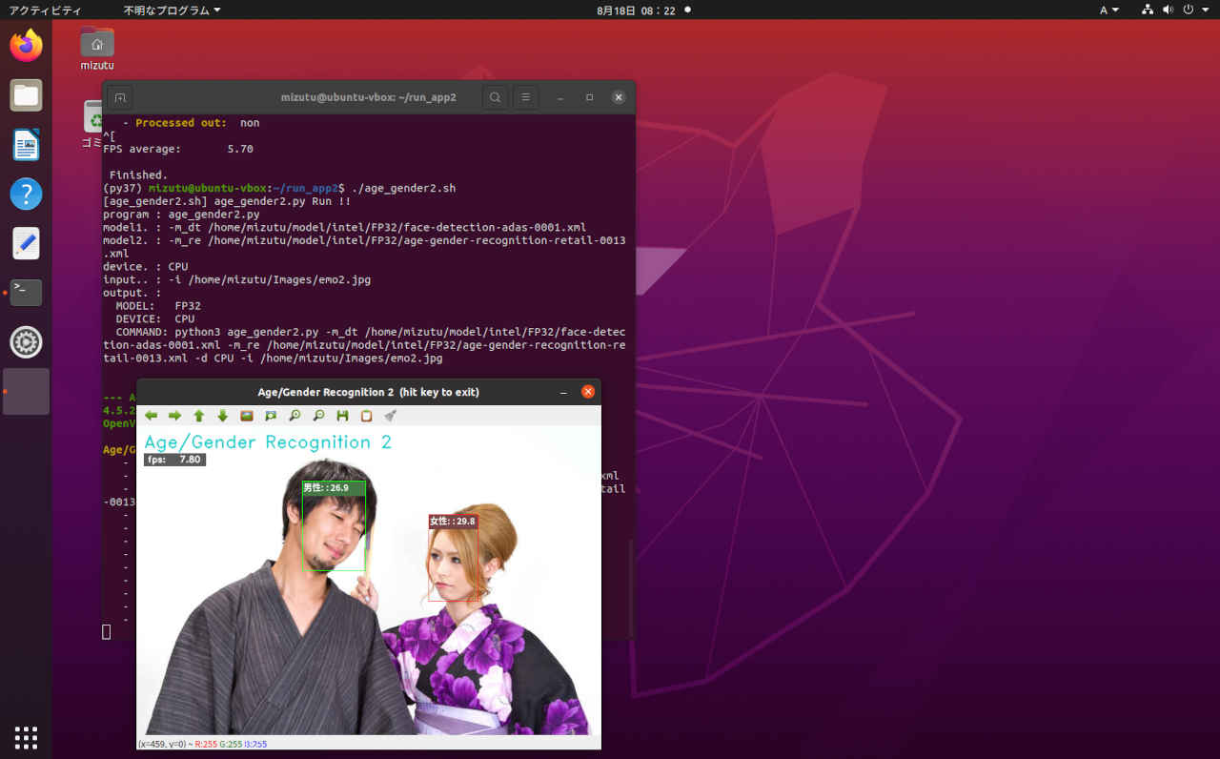Viewport: 1220px width, 759px height.
Task: Click アクティビティ in the top bar
Action: pos(45,10)
